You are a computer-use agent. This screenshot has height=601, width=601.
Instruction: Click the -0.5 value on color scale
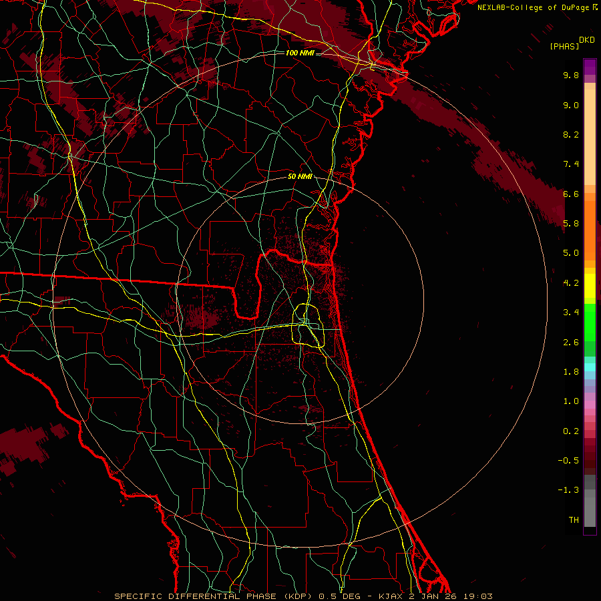568,461
